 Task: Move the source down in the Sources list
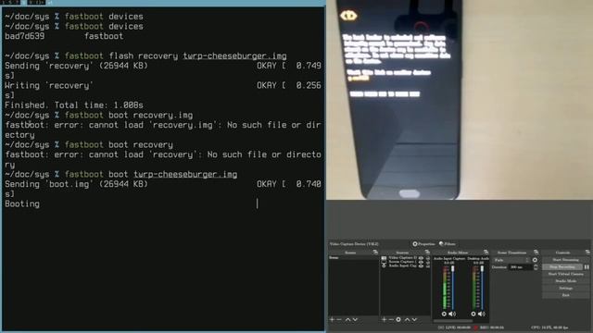coord(414,320)
